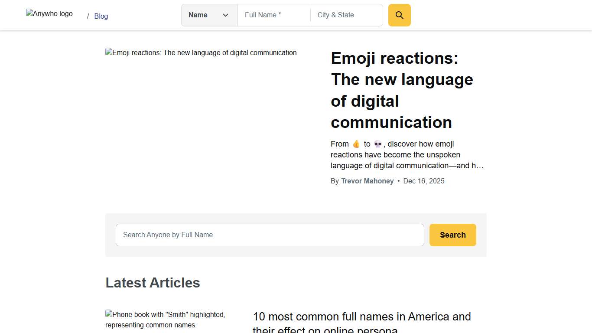Click into the City & State field
The width and height of the screenshot is (592, 333).
click(x=346, y=15)
